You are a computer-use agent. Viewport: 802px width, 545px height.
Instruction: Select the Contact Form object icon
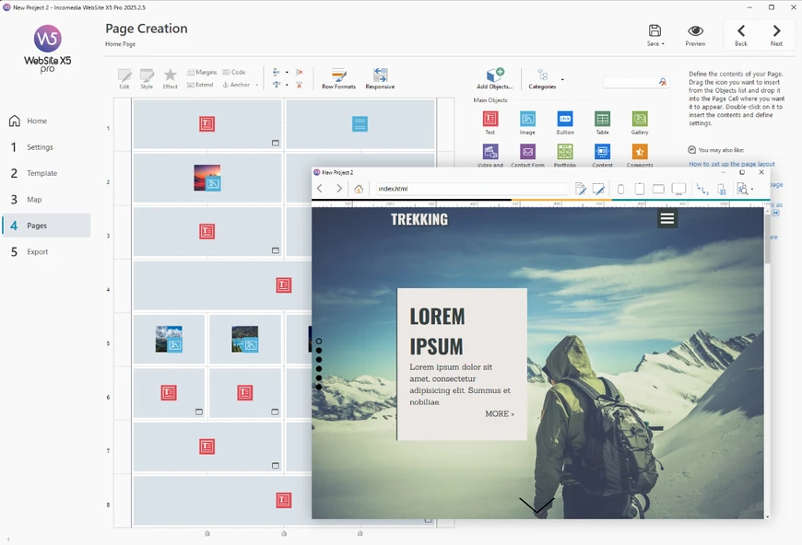pyautogui.click(x=527, y=152)
